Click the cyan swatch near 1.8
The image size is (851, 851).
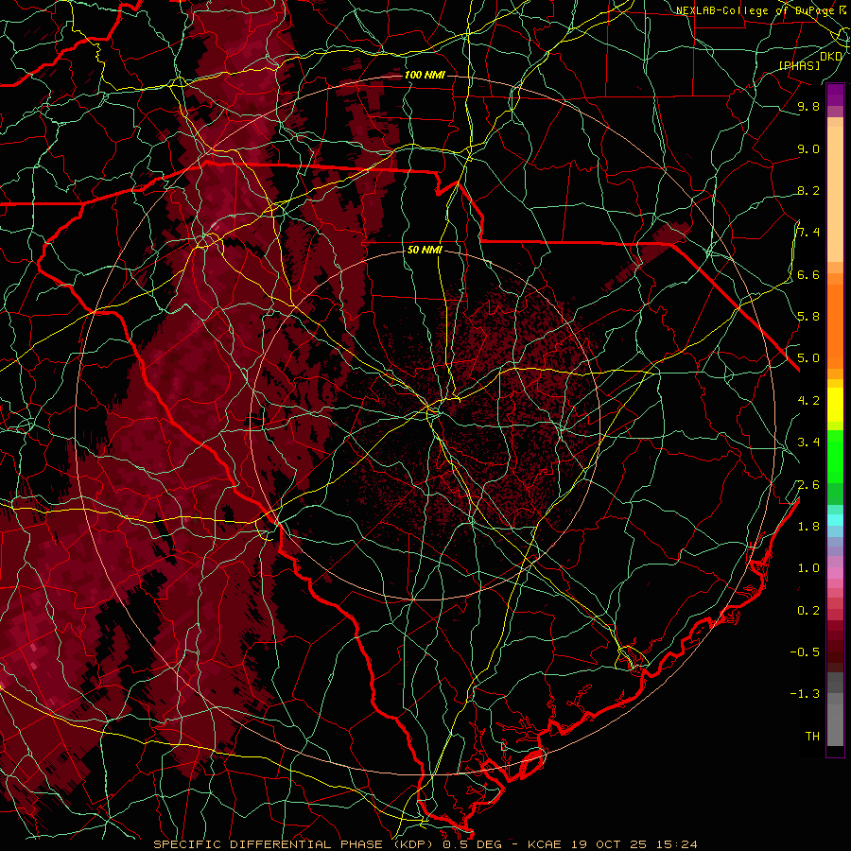pos(835,520)
